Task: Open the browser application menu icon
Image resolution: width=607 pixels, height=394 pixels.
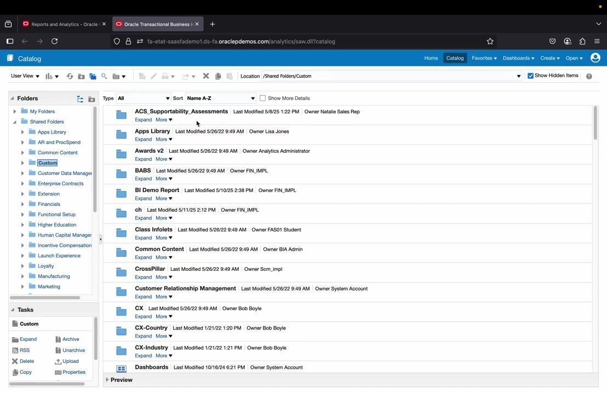Action: (597, 42)
